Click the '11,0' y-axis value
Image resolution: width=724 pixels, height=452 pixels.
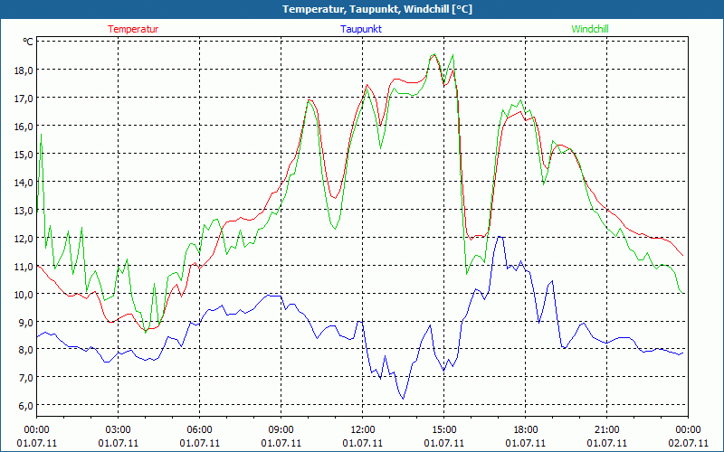click(x=24, y=266)
